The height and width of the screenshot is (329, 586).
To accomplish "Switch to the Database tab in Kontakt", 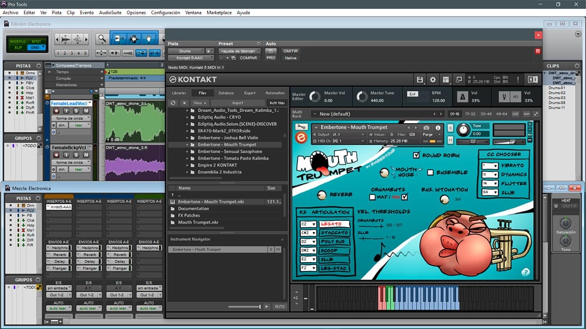I will tap(226, 93).
